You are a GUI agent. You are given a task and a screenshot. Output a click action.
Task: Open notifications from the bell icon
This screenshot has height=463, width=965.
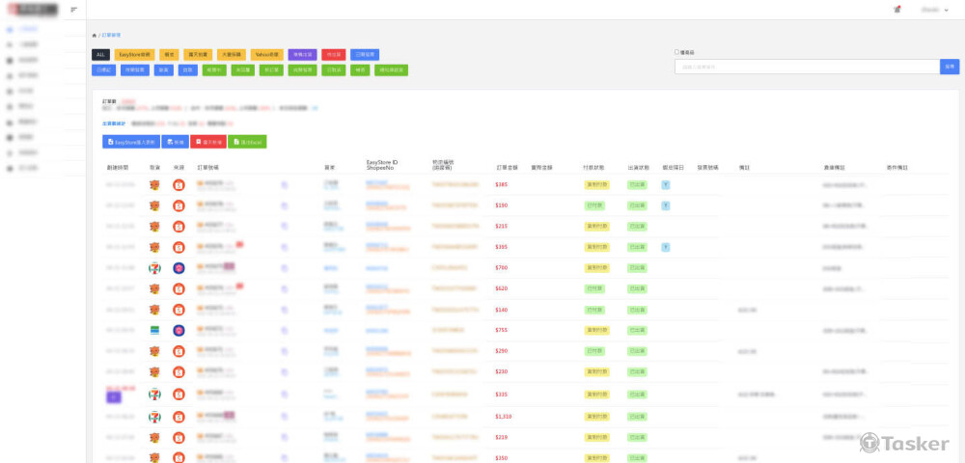(x=897, y=10)
